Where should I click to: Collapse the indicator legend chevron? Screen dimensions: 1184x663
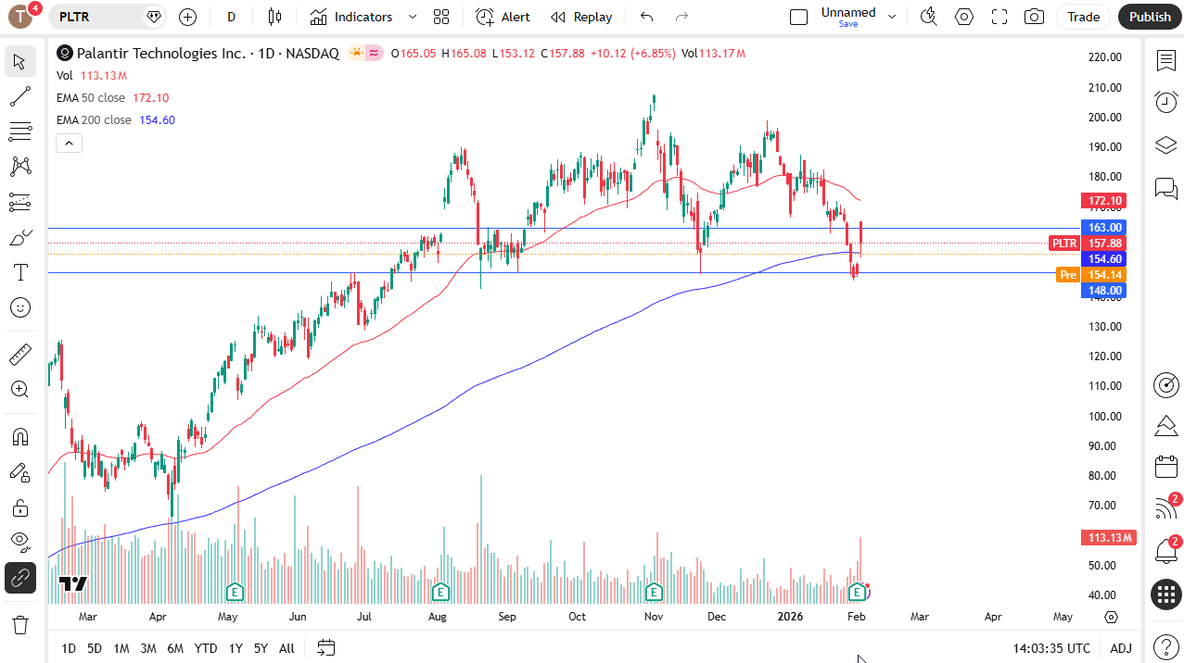point(70,143)
